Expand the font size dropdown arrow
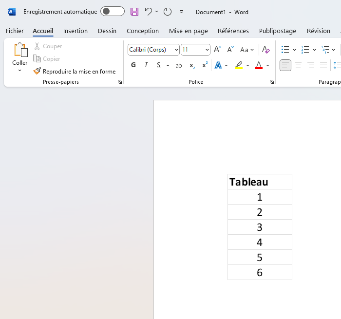The image size is (341, 319). (207, 50)
